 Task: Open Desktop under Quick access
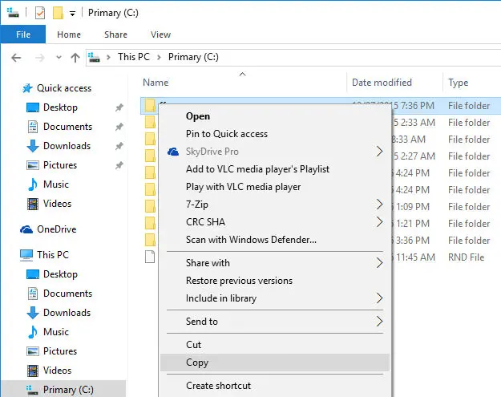point(60,107)
